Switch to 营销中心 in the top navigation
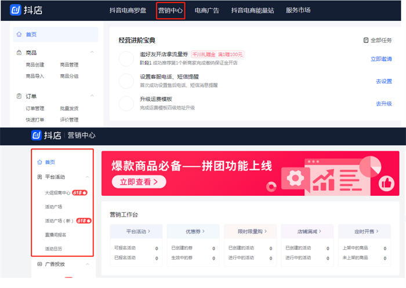This screenshot has height=288, width=406. pos(171,10)
